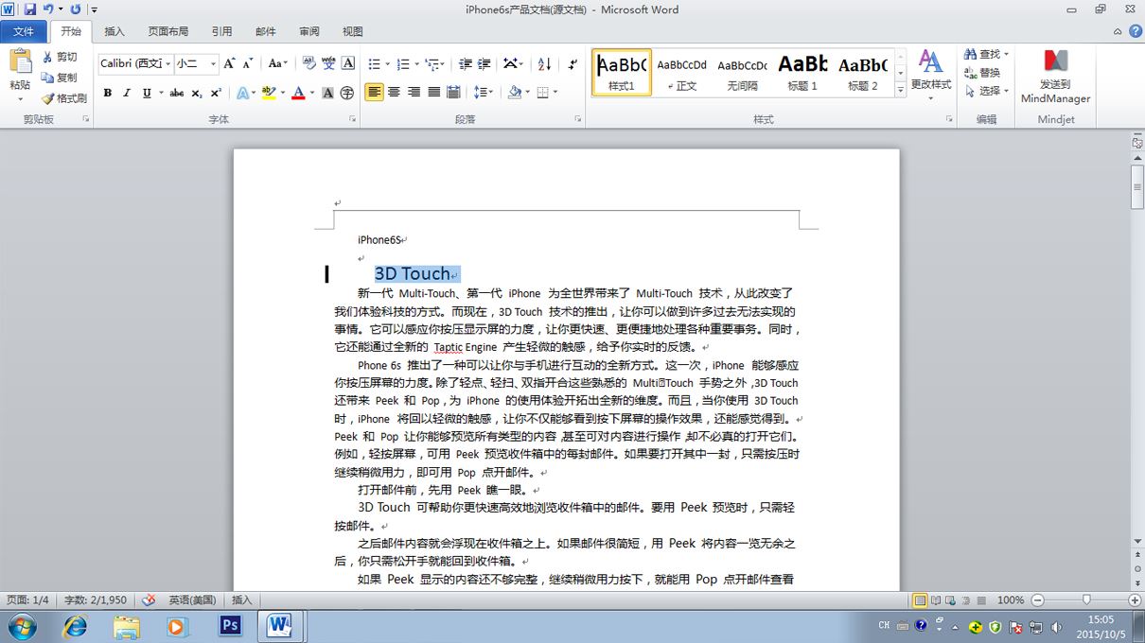This screenshot has height=643, width=1145.
Task: Apply the 正文 body style
Action: [681, 73]
